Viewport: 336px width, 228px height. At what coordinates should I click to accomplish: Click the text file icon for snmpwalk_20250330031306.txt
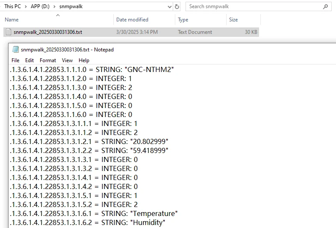point(9,32)
